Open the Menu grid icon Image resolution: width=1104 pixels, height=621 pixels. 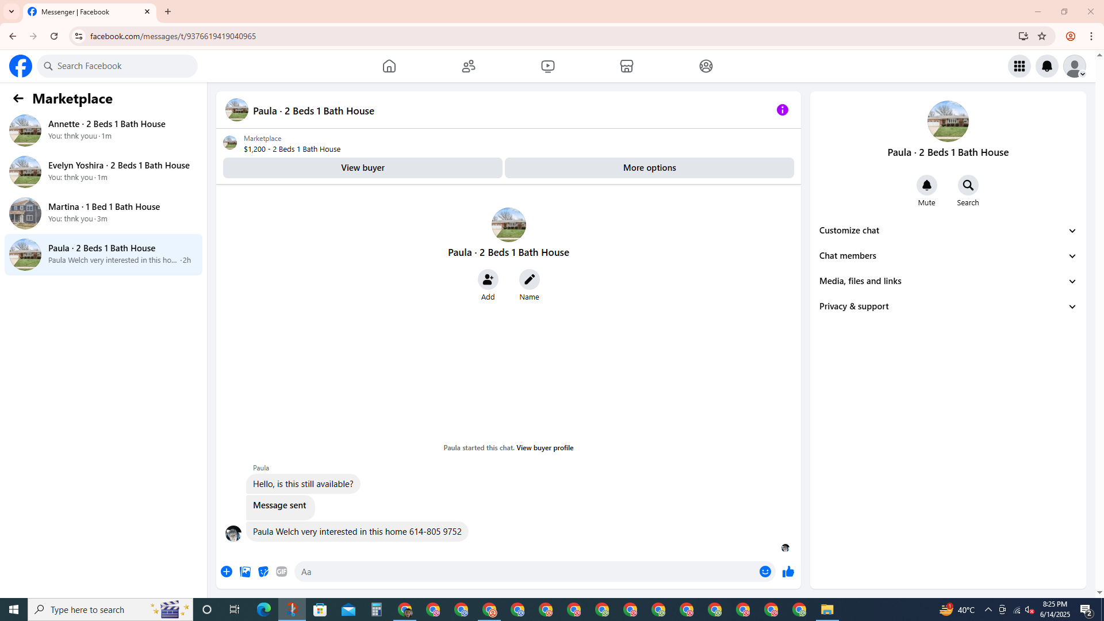1019,66
